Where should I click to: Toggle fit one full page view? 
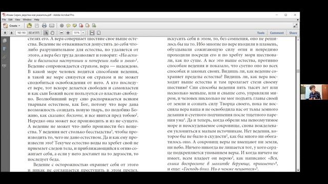point(99,33)
